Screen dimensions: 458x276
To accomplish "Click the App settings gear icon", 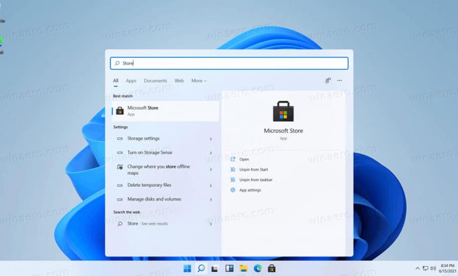I will (233, 190).
